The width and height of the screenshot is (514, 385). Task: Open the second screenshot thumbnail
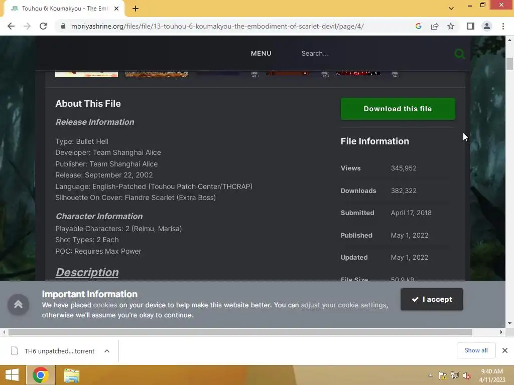(x=157, y=74)
